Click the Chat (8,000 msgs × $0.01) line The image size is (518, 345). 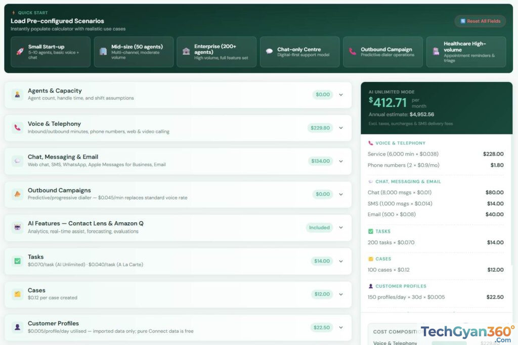(436, 192)
